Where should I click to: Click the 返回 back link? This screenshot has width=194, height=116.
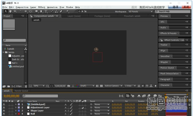coord(134,7)
